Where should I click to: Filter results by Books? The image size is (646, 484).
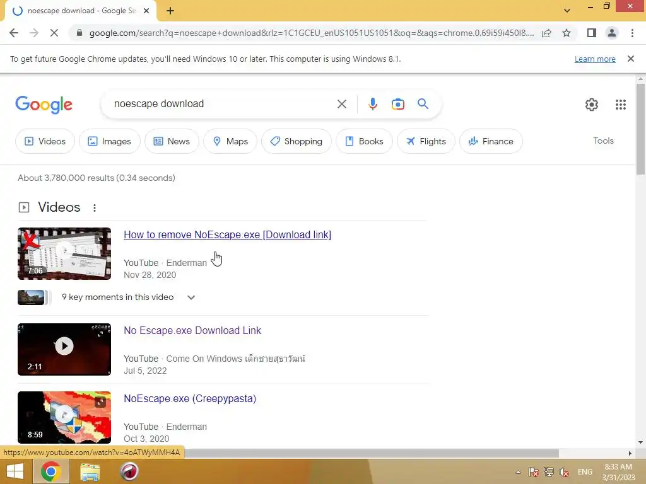[x=364, y=141]
